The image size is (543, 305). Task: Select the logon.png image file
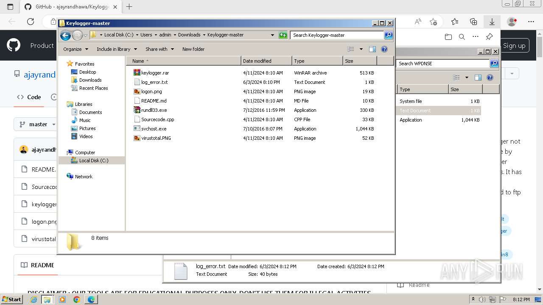click(151, 91)
